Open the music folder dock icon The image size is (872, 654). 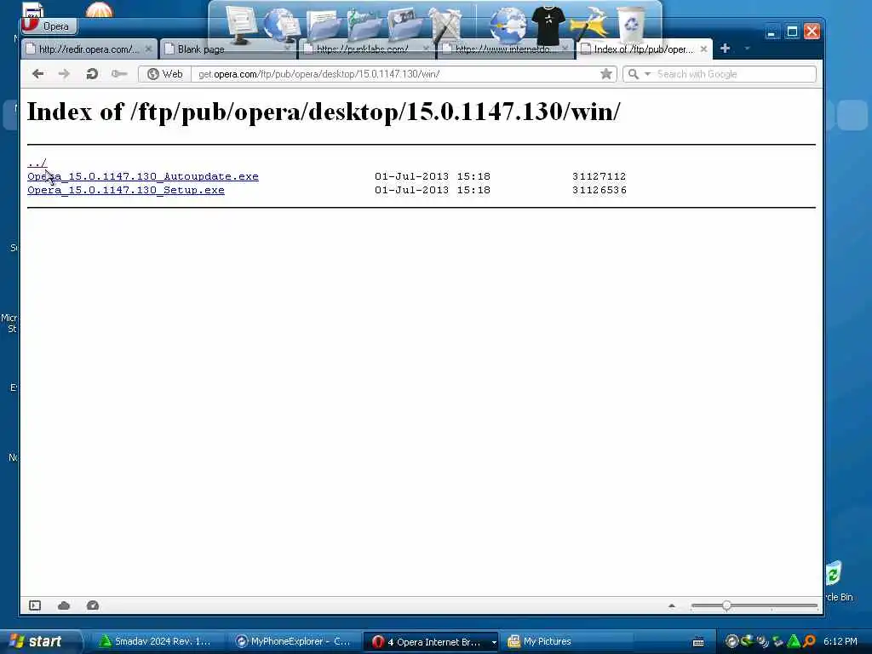click(364, 26)
